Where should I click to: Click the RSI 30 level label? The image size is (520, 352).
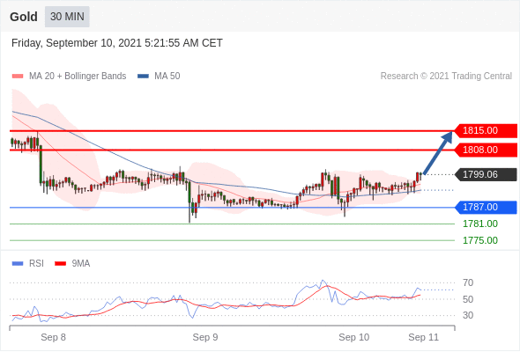click(468, 315)
